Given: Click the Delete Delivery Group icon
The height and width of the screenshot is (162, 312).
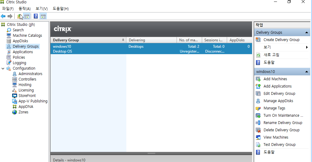Looking at the screenshot, I should click(258, 130).
